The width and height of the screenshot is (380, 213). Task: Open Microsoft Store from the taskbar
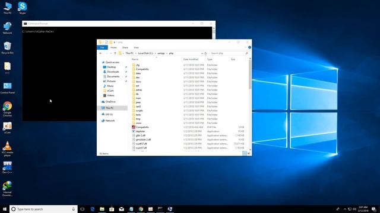pyautogui.click(x=112, y=209)
